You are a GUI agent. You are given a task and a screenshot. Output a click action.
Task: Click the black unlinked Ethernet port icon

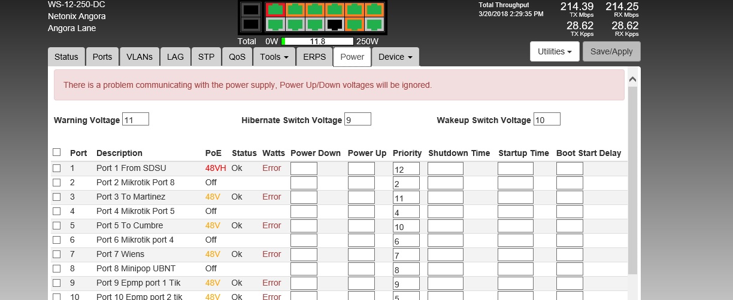coord(335,25)
